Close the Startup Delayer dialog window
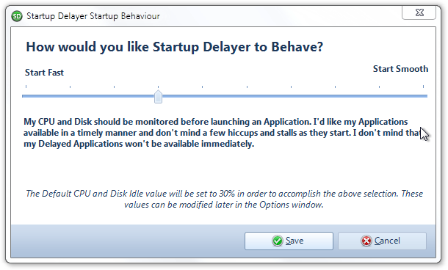Screen dimensions: 448x270 tap(419, 12)
